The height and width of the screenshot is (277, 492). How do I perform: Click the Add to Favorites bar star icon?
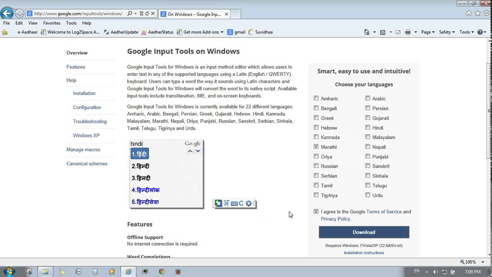point(5,32)
